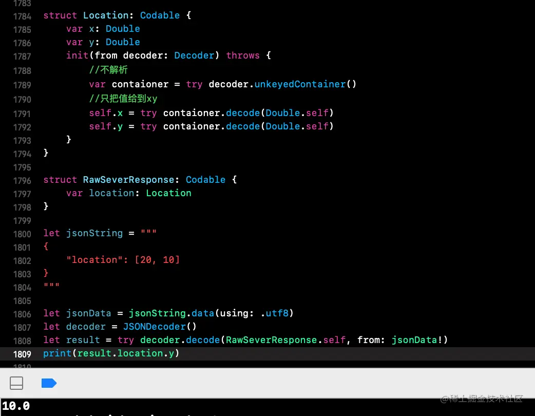The image size is (535, 416).
Task: Click 'var location: Location' property
Action: [x=129, y=193]
